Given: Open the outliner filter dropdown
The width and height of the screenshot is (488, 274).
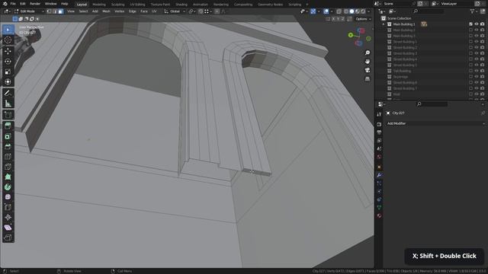Looking at the screenshot, I should pyautogui.click(x=474, y=11).
